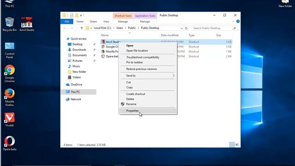The height and width of the screenshot is (166, 295).
Task: Switch to large icons view icon
Action: click(x=237, y=144)
